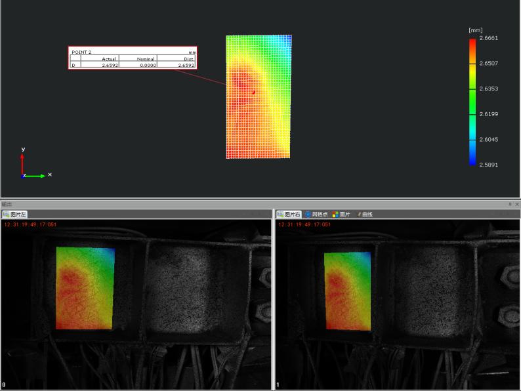
Task: Click the strain color overlay in left image
Action: point(85,289)
